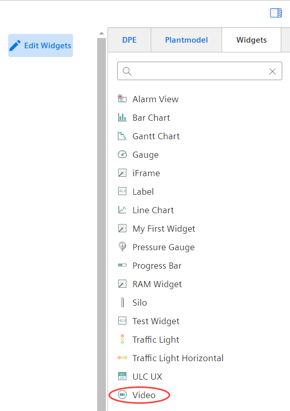Viewport: 290px width, 411px height.
Task: Switch to the DPE tab
Action: pyautogui.click(x=130, y=40)
